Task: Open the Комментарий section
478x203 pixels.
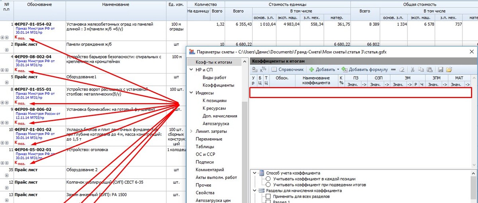Action: click(x=210, y=170)
